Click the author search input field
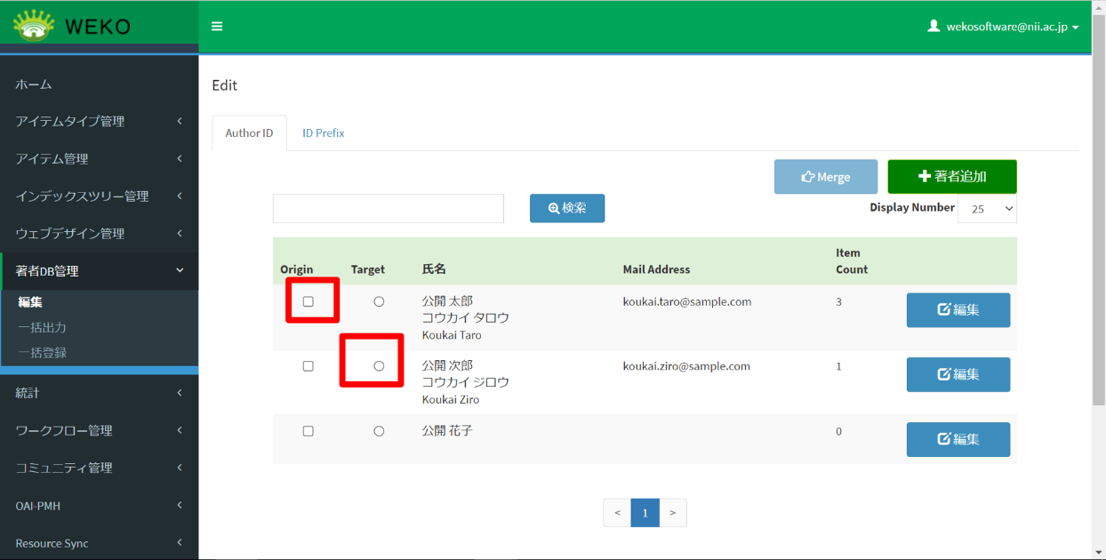The width and height of the screenshot is (1106, 560). pyautogui.click(x=388, y=209)
